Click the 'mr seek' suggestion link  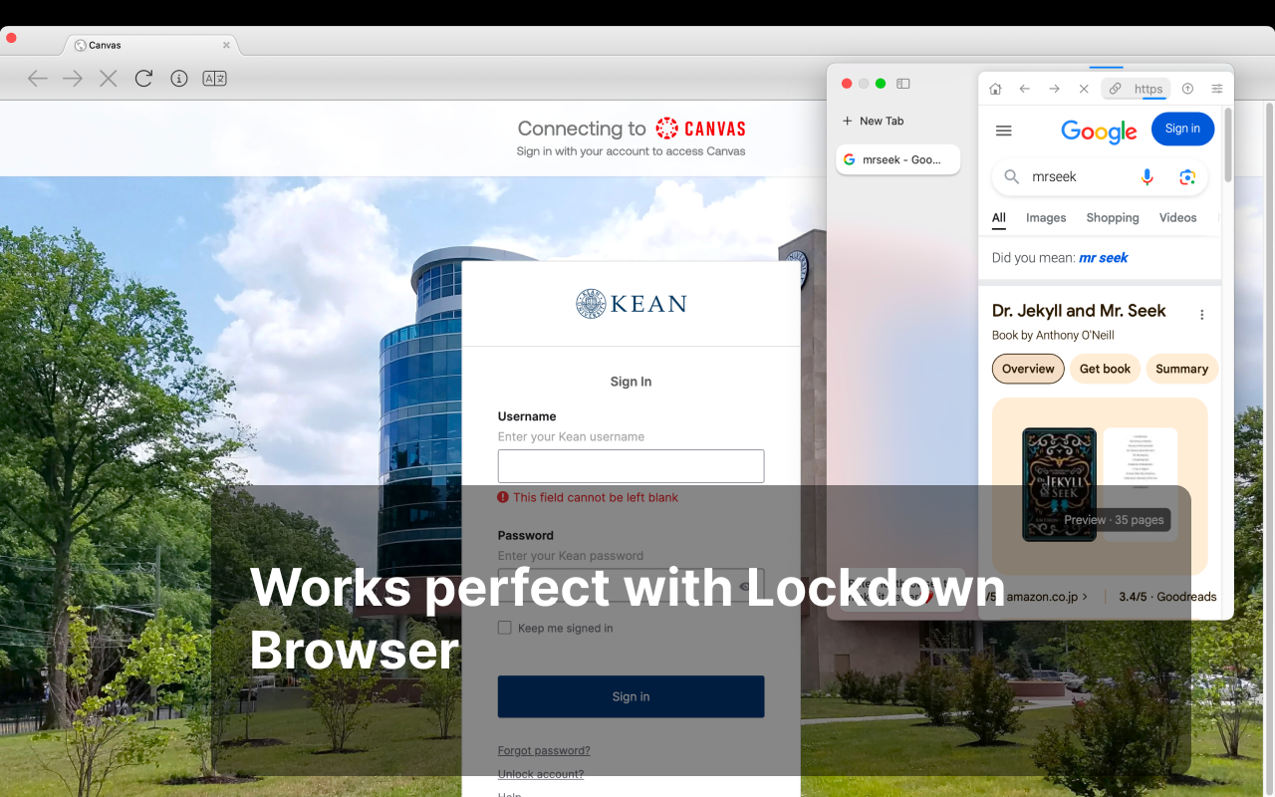click(x=1104, y=257)
